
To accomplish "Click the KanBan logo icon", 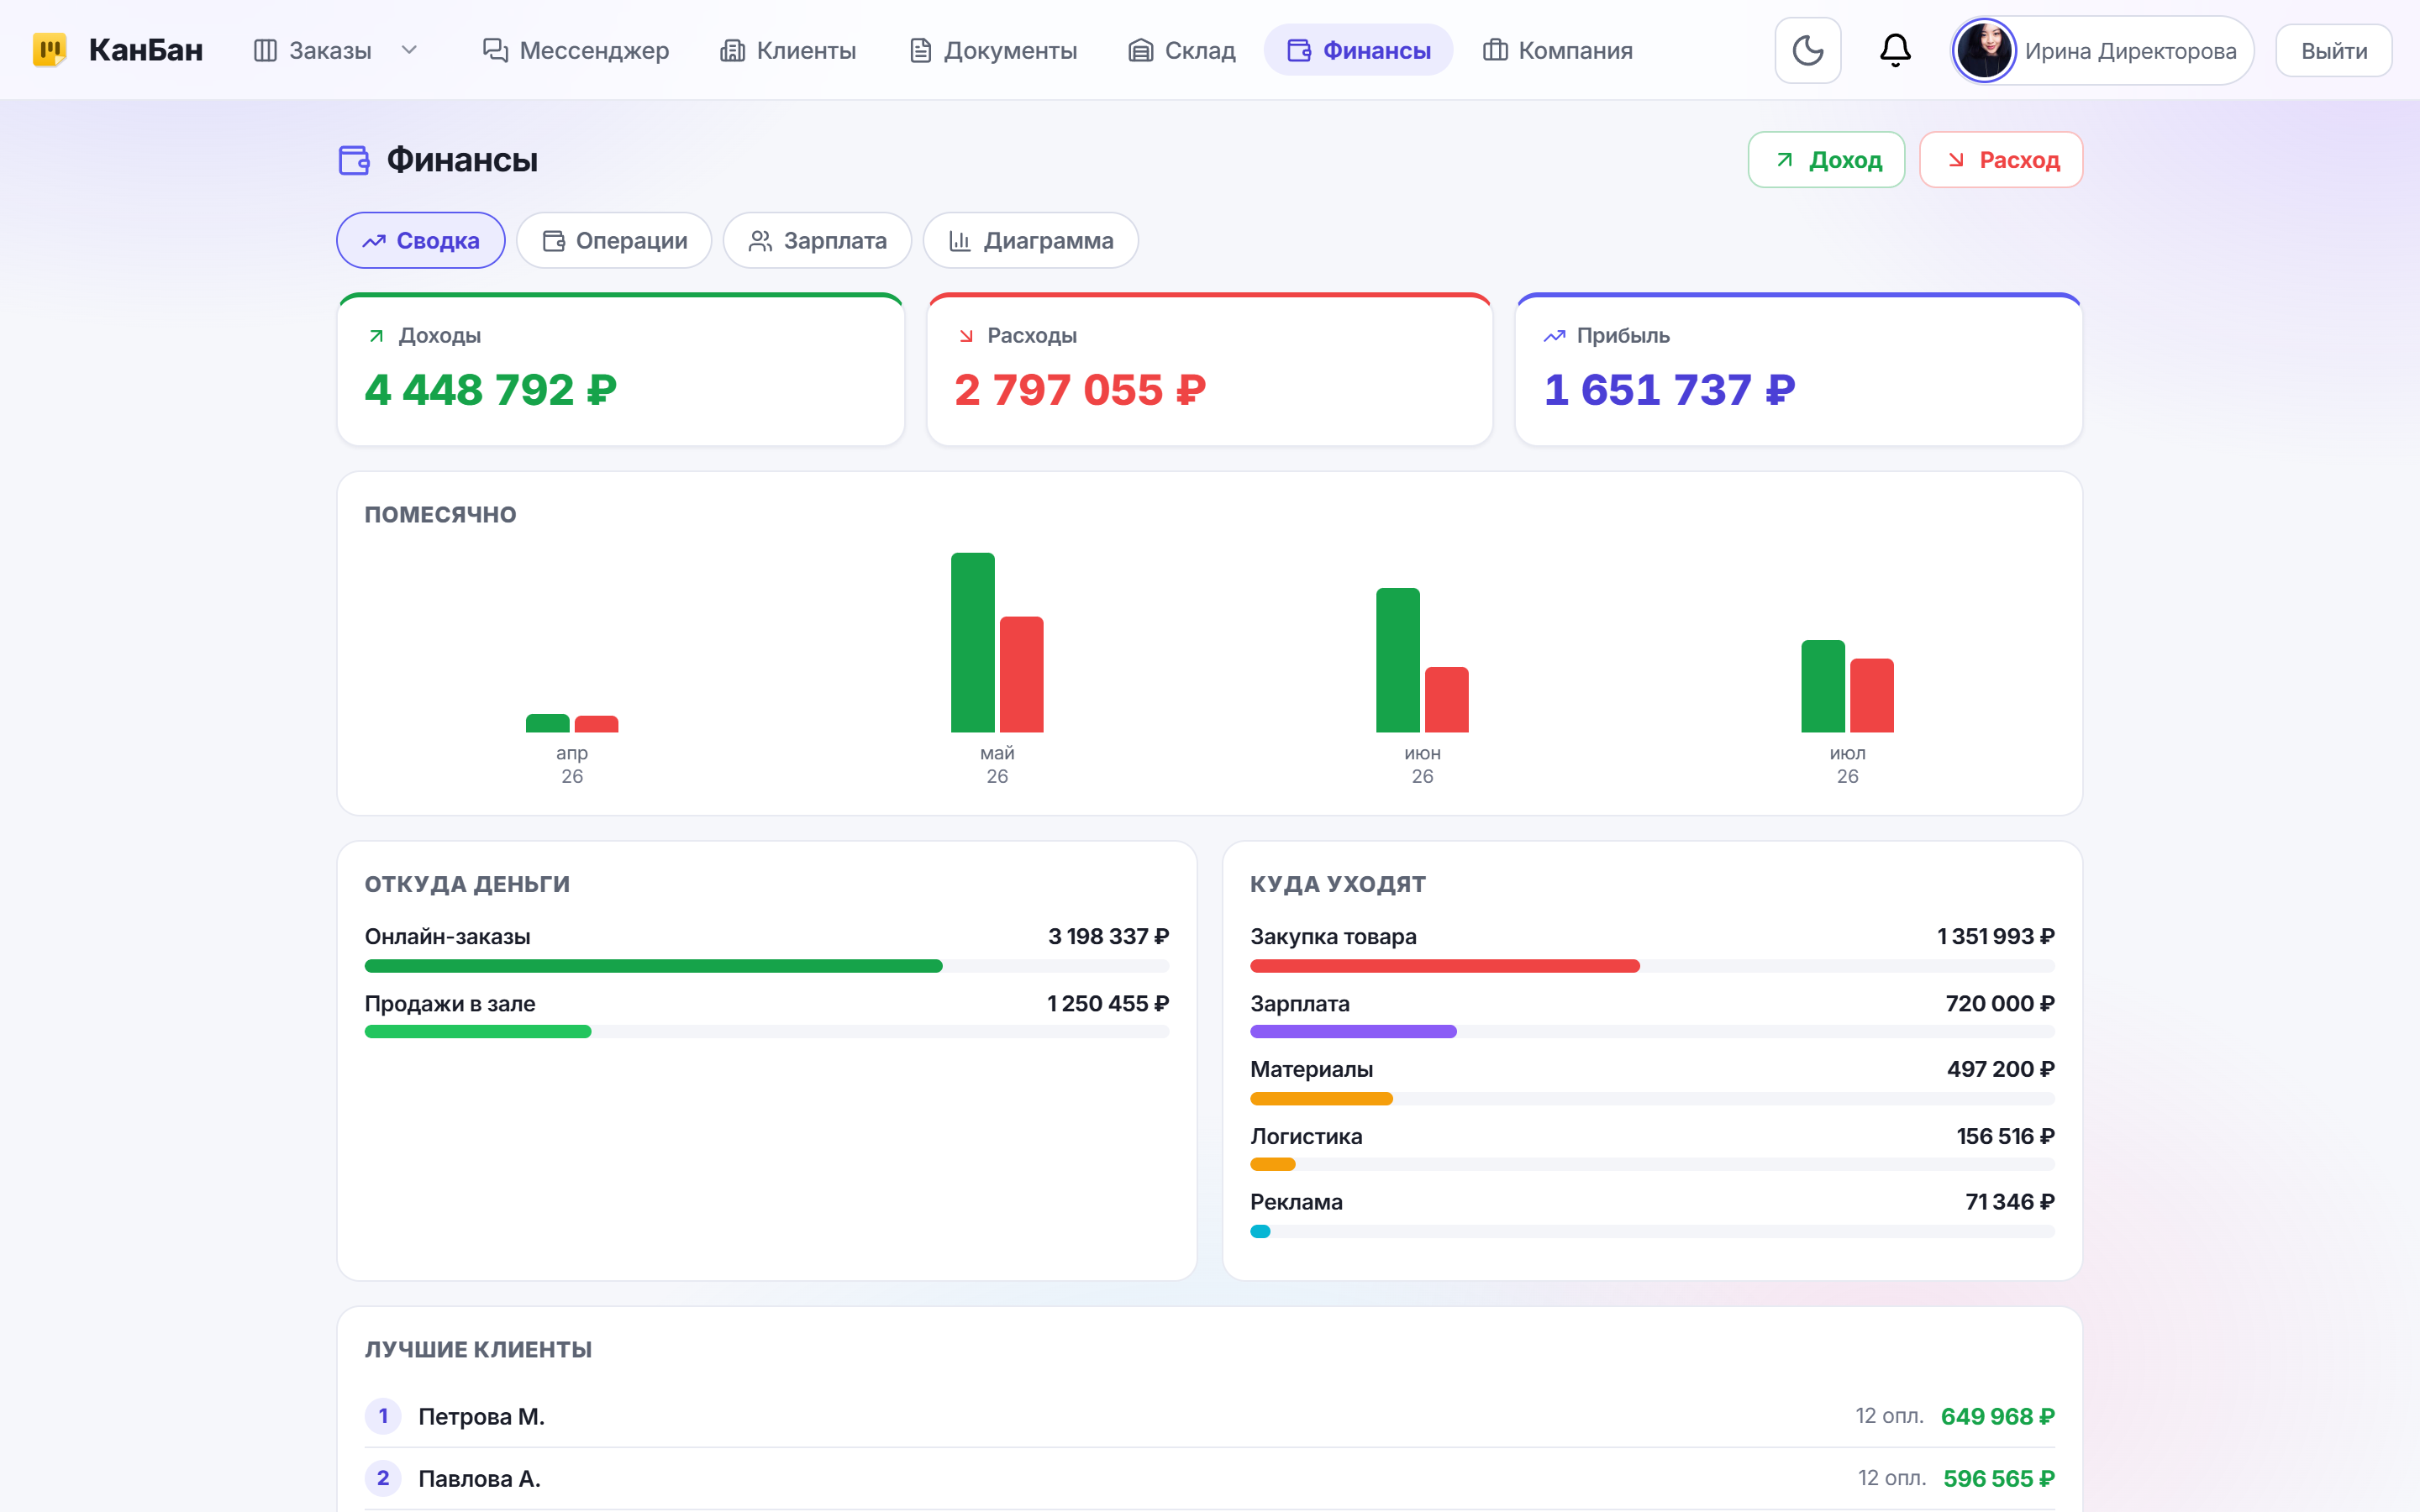I will [x=49, y=50].
